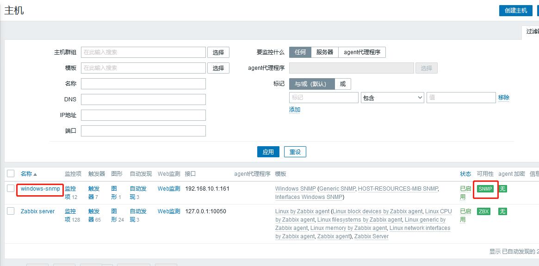Open Interfaces Windows SNMP template link
The height and width of the screenshot is (266, 539).
(x=309, y=197)
